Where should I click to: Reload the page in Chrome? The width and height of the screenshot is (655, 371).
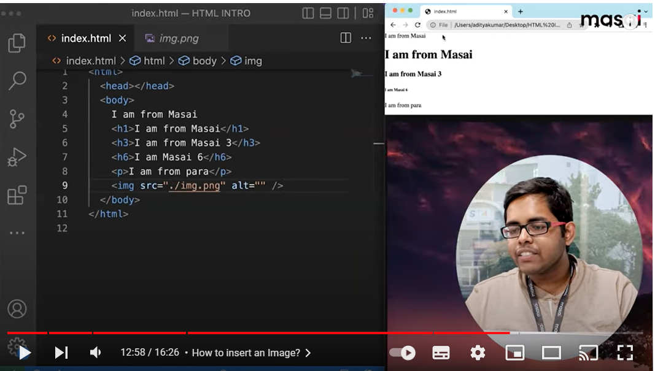(x=417, y=25)
